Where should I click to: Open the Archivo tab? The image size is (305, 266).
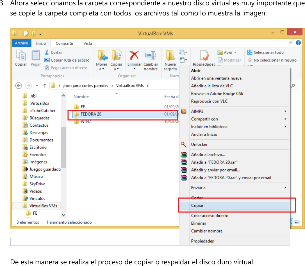(21, 43)
